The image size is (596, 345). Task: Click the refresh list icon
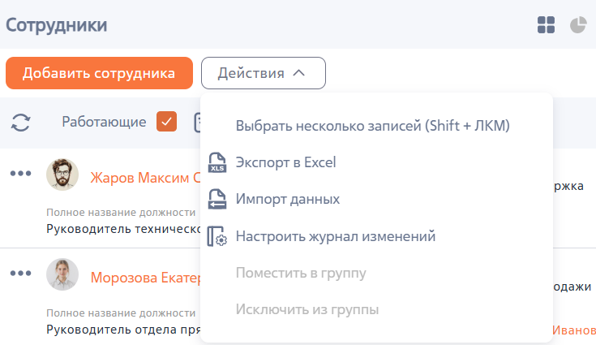click(x=20, y=123)
